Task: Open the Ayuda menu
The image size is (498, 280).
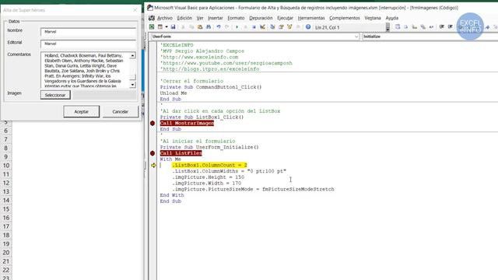Action: pyautogui.click(x=392, y=18)
